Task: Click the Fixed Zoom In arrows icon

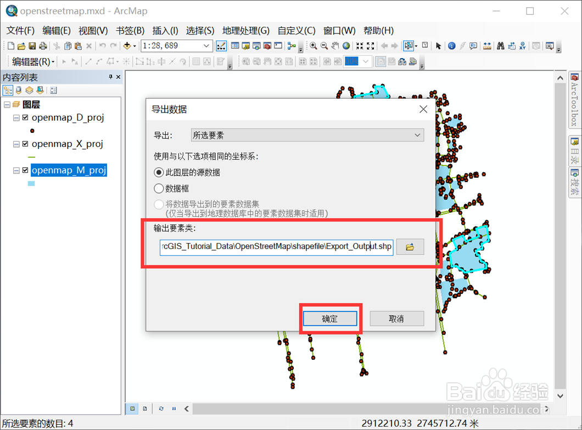Action: pos(360,46)
